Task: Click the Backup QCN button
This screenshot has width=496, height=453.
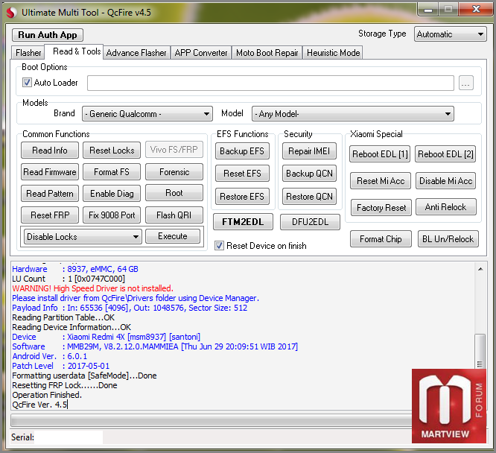Action: click(x=309, y=174)
